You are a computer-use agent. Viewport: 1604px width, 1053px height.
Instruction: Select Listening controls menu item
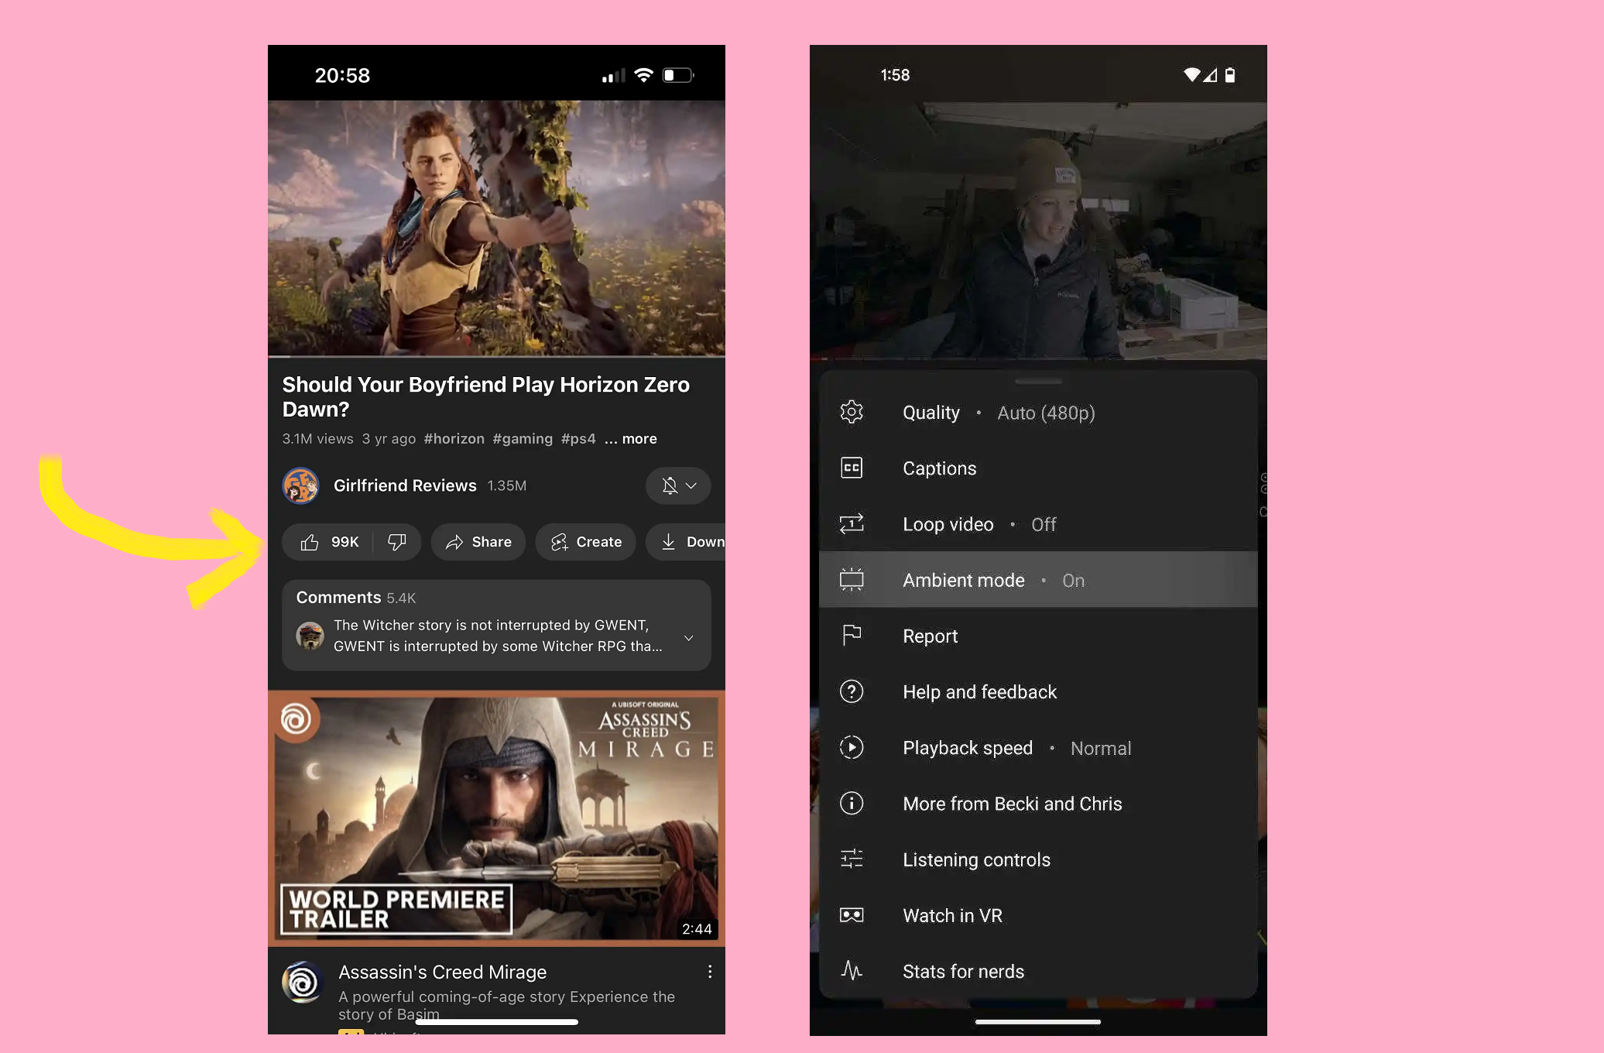tap(976, 859)
